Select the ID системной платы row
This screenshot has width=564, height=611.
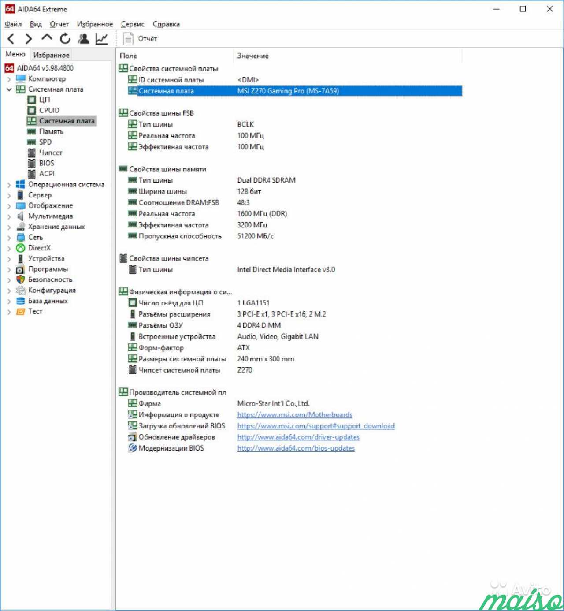click(x=294, y=80)
